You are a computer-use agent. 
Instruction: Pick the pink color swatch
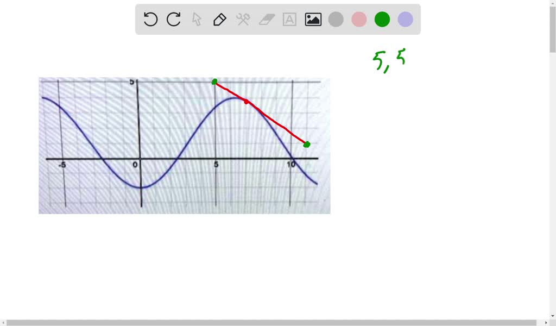(x=359, y=19)
